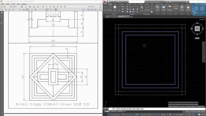
Task: Open the 주석 comment pane in Acrobat
Action: [100, 10]
